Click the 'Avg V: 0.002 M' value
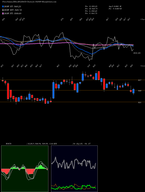 (115, 6)
